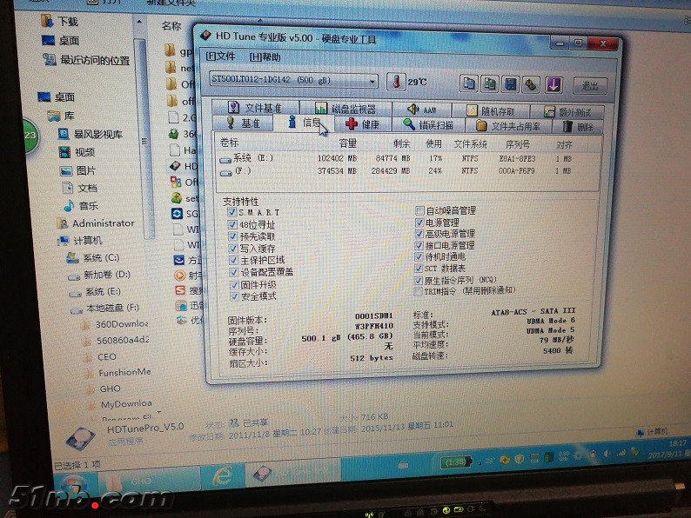Select 暴风影视库 in the Explorer library tree
691x518 pixels.
(x=91, y=134)
